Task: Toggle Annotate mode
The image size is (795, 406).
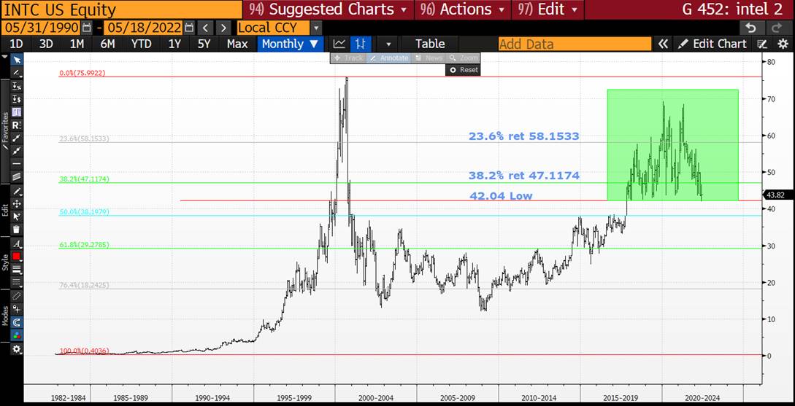Action: pos(388,58)
